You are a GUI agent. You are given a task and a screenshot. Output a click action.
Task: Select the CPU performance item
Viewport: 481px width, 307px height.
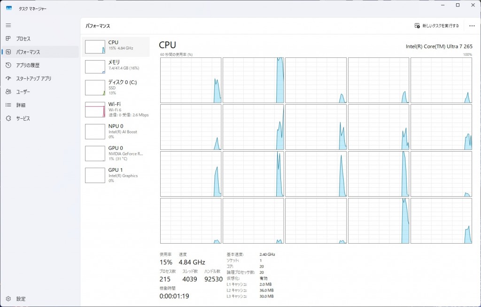pyautogui.click(x=116, y=46)
